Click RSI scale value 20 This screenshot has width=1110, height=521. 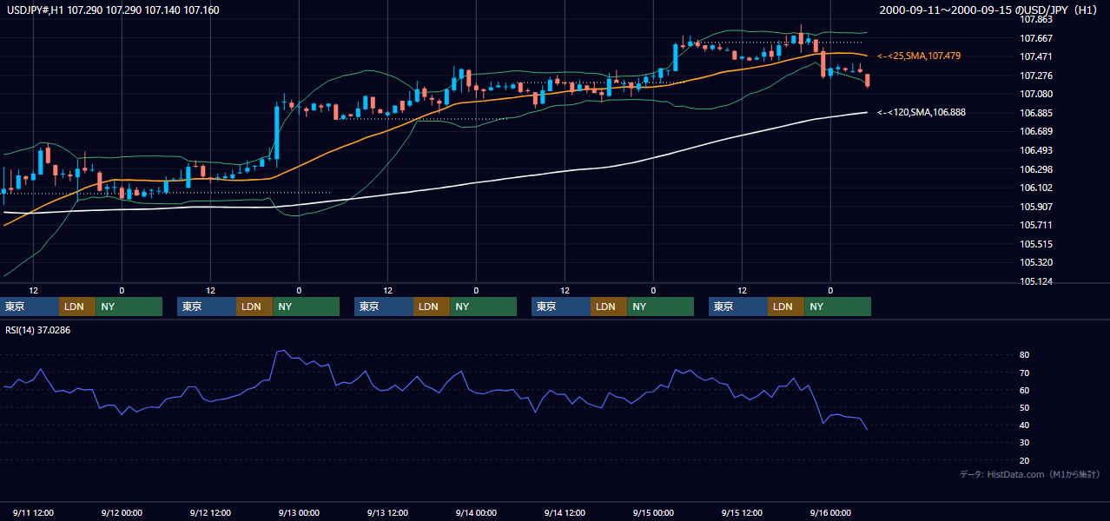1025,460
